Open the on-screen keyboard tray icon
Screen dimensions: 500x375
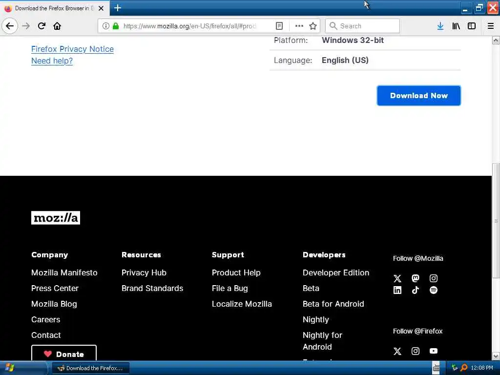click(x=436, y=368)
